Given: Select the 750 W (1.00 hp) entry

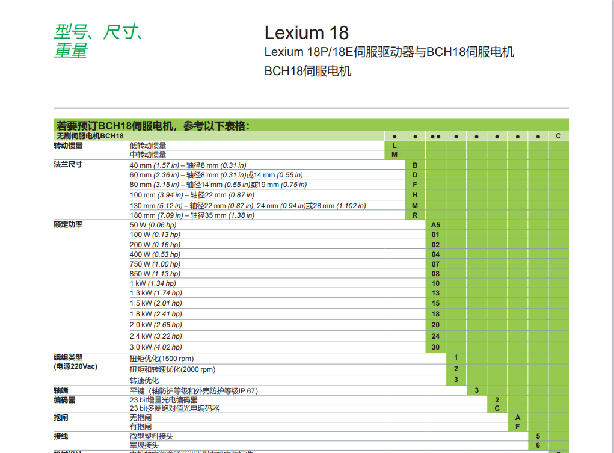Looking at the screenshot, I should pos(155,264).
